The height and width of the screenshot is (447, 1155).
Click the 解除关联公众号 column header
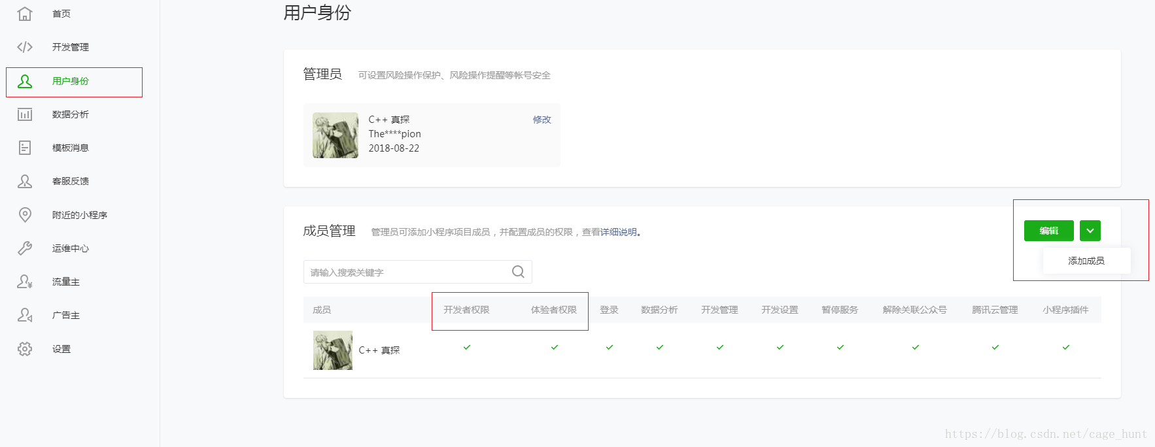click(915, 310)
